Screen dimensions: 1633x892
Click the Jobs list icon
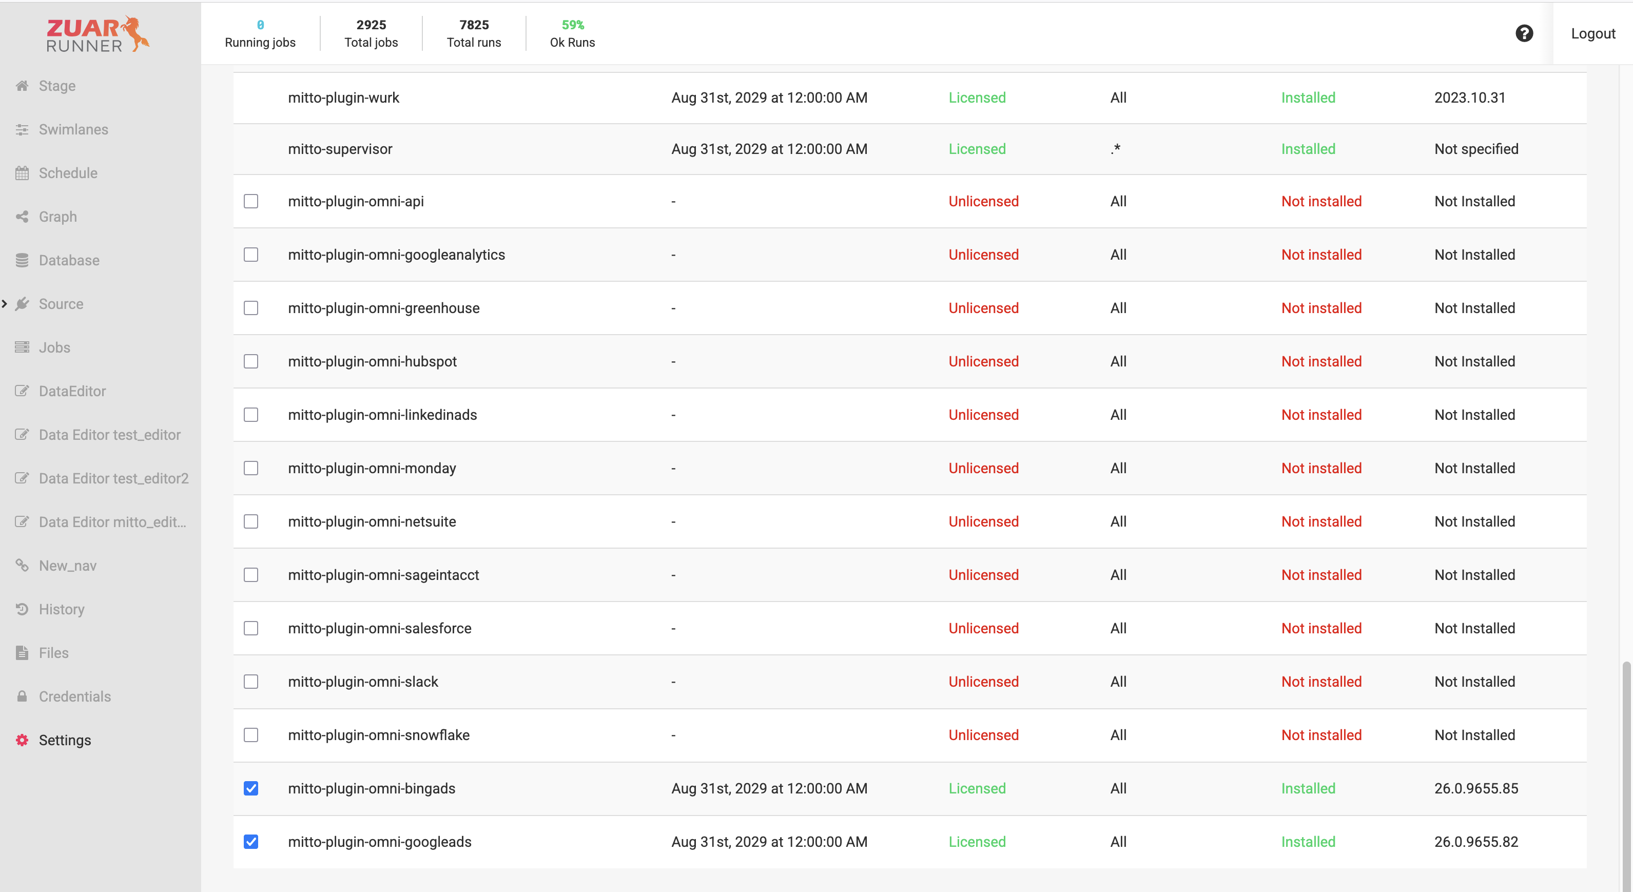(x=22, y=347)
